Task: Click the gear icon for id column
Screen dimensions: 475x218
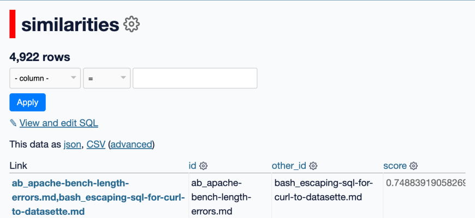Action: point(203,166)
